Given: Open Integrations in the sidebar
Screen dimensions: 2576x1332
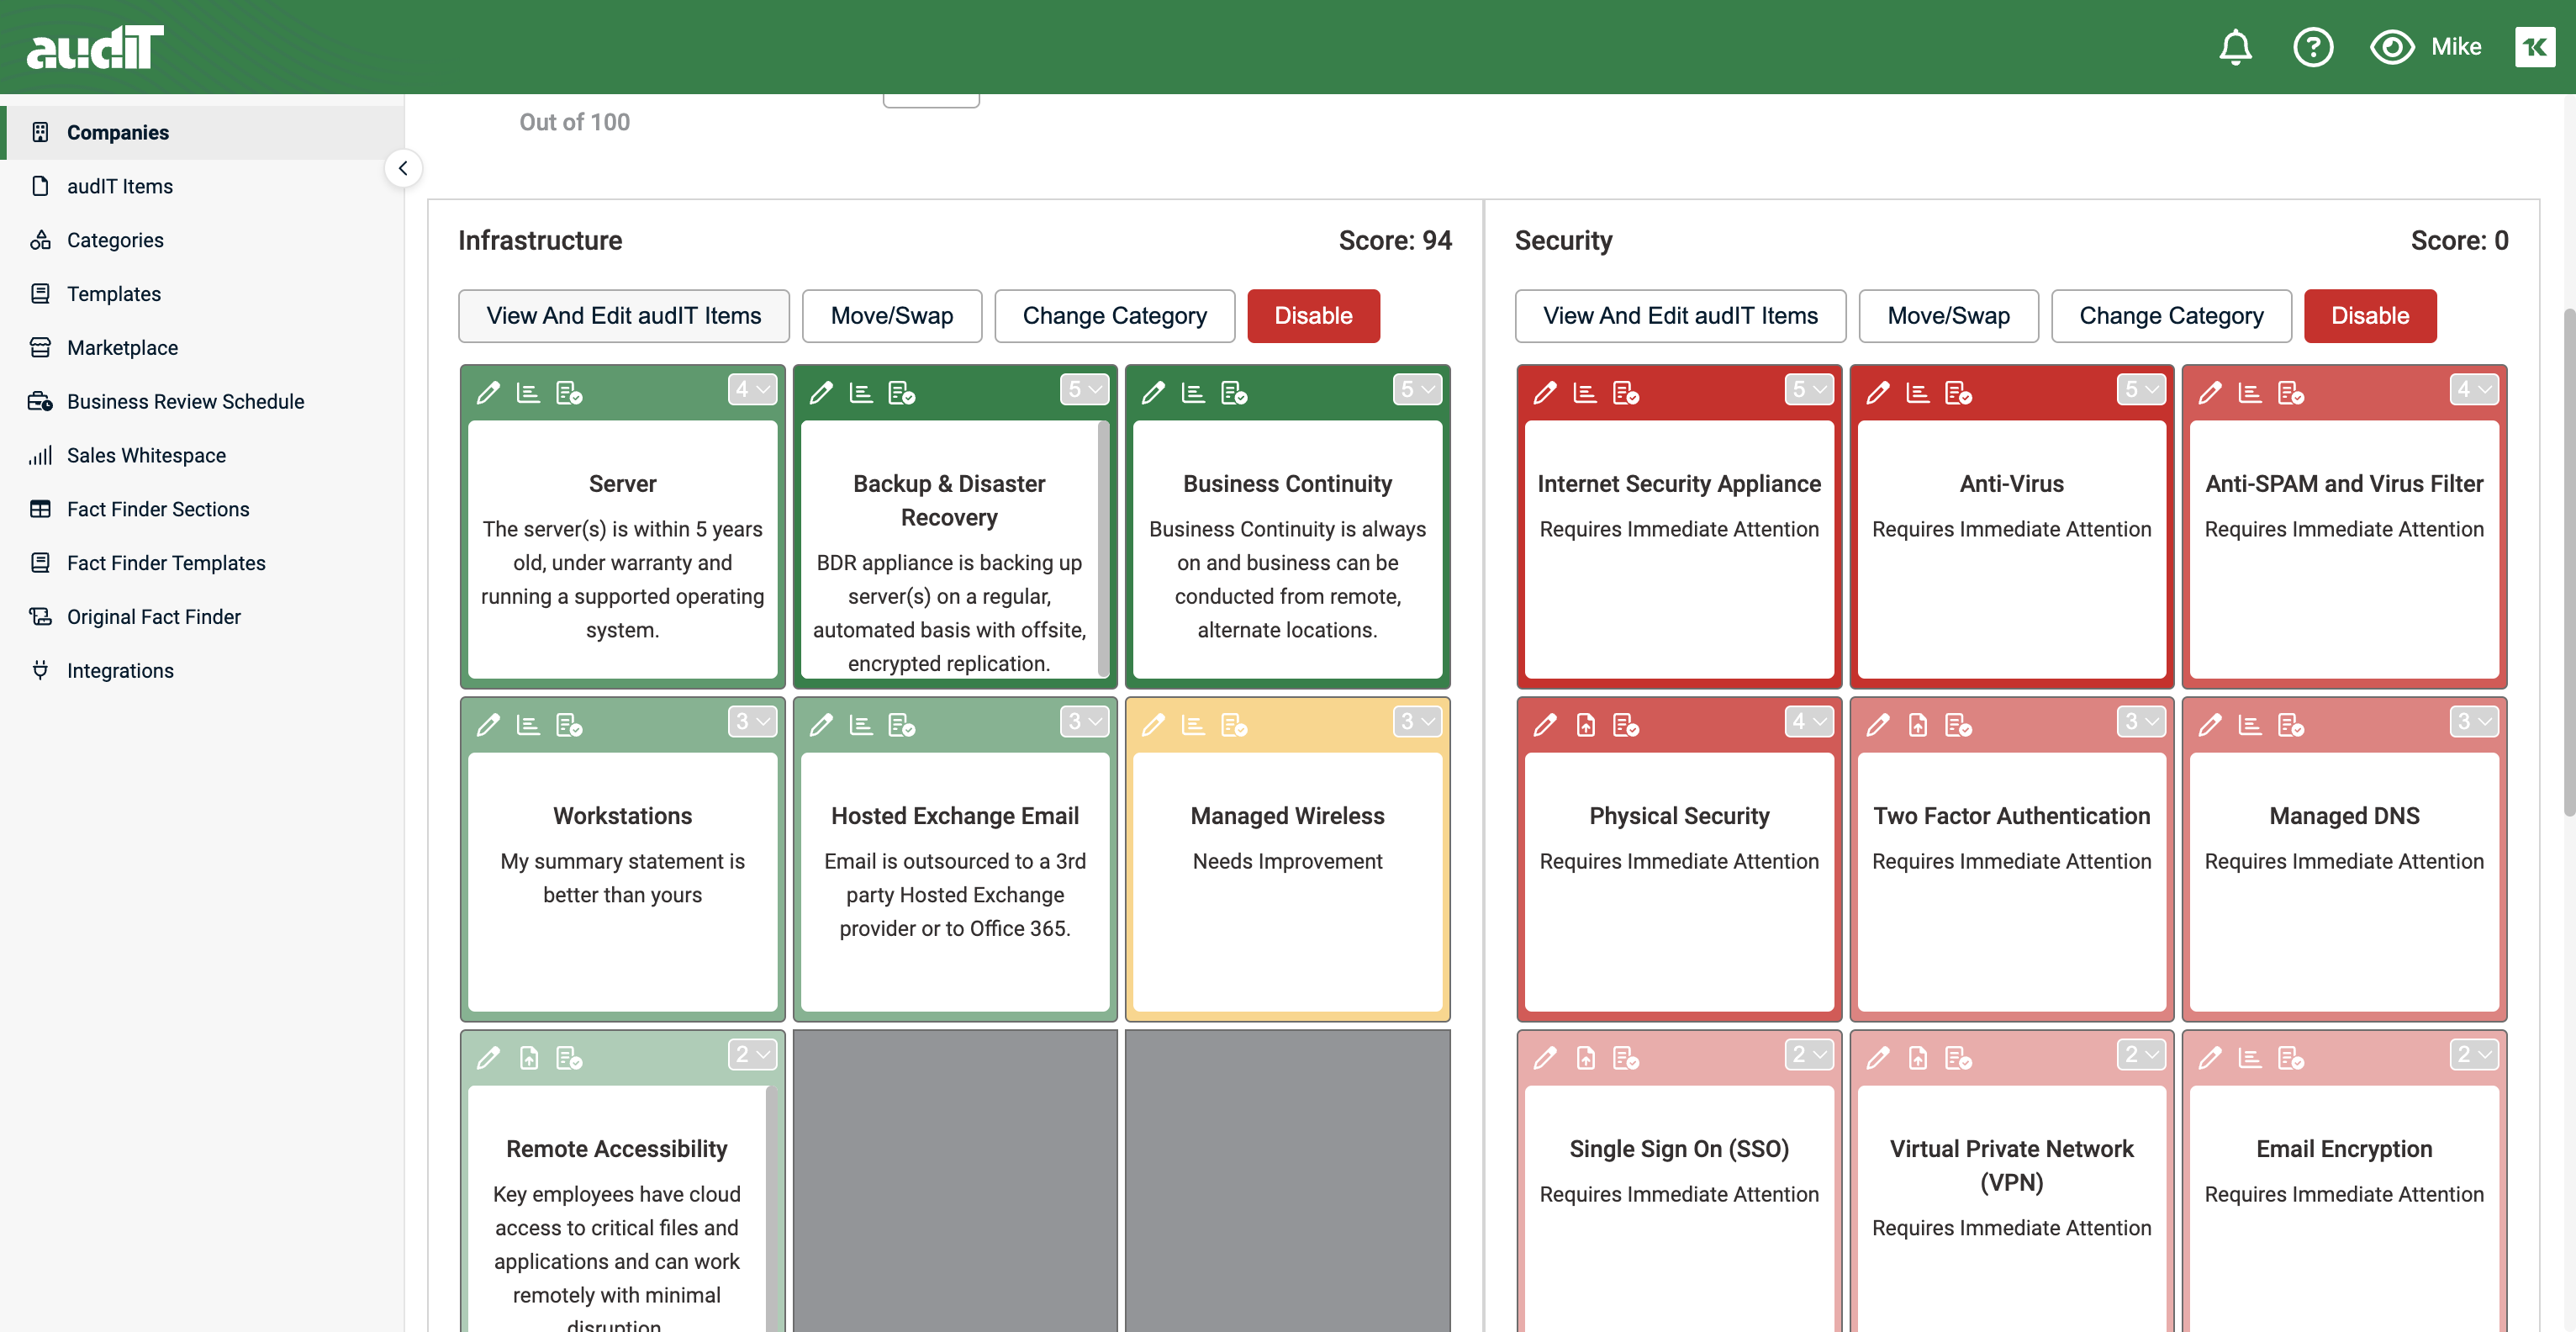Looking at the screenshot, I should tap(203, 670).
